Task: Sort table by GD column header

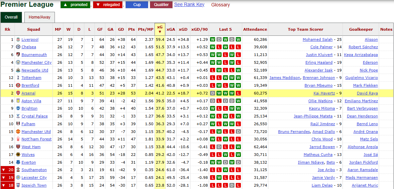Action: pos(121,29)
